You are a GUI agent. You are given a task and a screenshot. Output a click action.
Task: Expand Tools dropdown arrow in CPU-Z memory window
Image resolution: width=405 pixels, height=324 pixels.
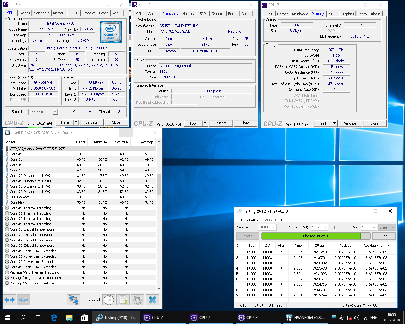coord(334,123)
